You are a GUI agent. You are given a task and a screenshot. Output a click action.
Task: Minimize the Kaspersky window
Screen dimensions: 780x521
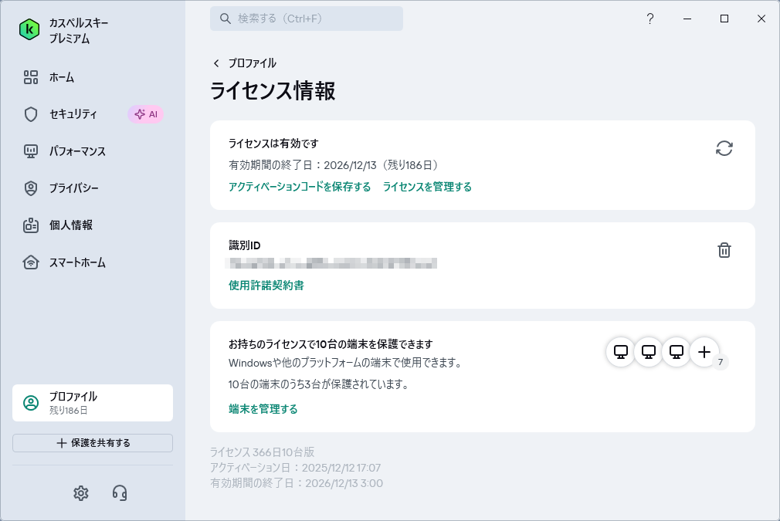pyautogui.click(x=687, y=19)
